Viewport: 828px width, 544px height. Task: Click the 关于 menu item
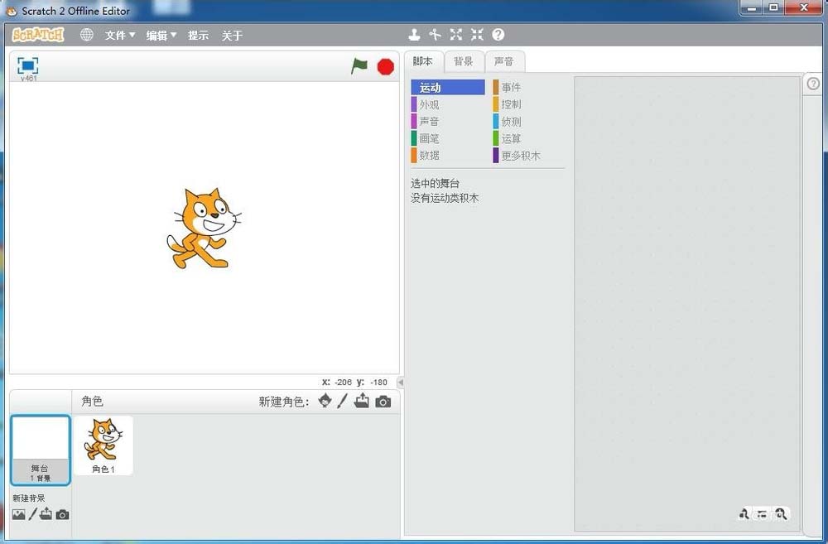232,36
